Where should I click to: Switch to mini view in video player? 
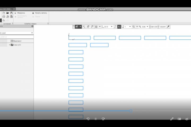(x=179, y=119)
